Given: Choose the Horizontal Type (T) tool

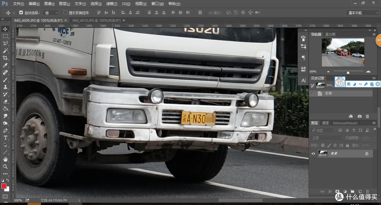Looking at the screenshot, I should pyautogui.click(x=5, y=138).
